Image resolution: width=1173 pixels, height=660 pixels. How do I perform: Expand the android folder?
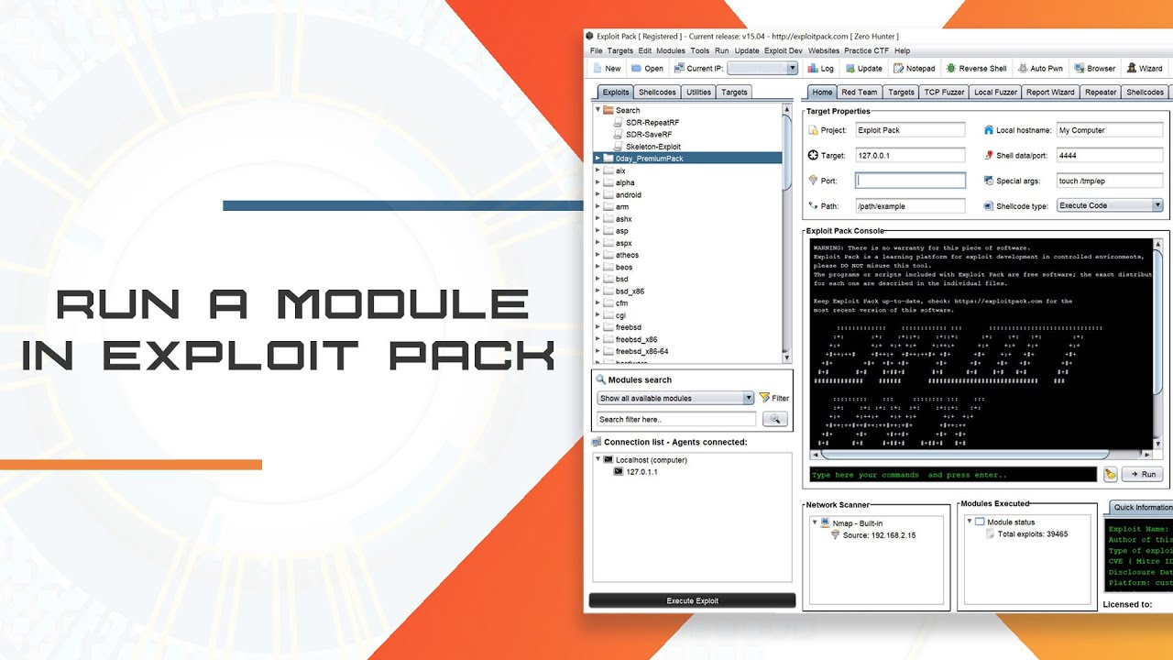(597, 194)
